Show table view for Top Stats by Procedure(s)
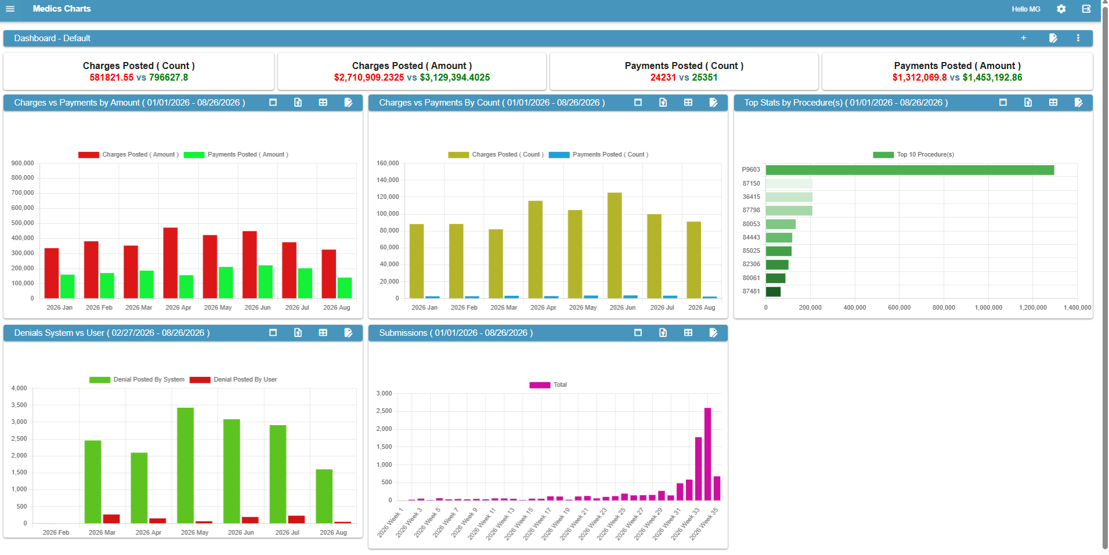Viewport: 1109px width, 555px height. click(1053, 103)
